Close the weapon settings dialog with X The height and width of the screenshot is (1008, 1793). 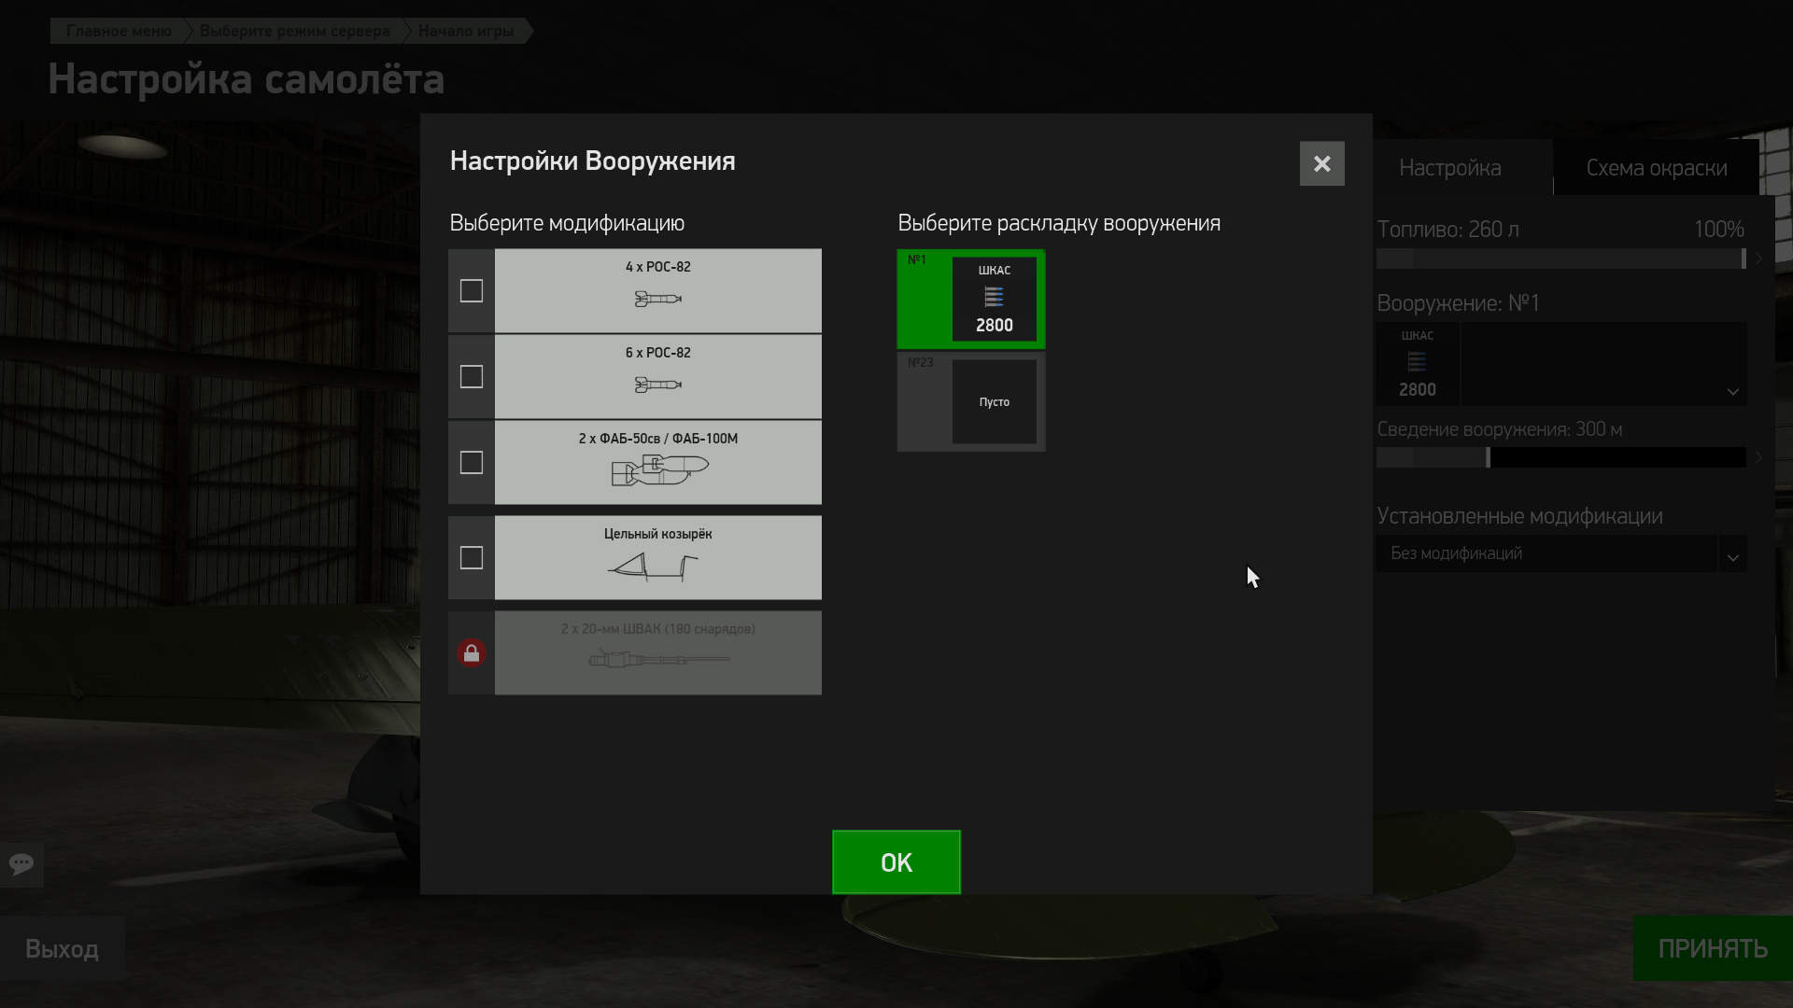point(1321,164)
